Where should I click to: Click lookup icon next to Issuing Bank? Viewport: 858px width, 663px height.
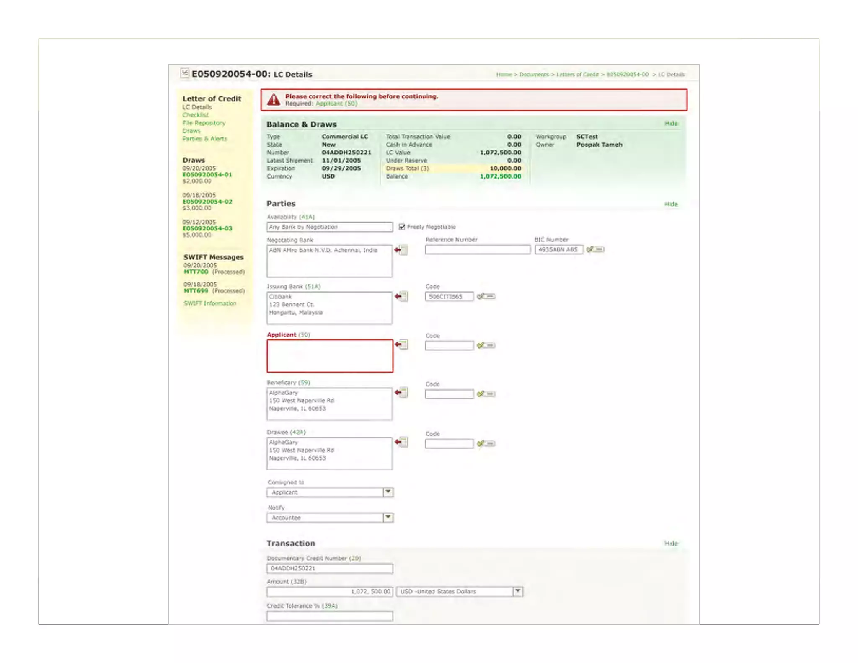(401, 297)
